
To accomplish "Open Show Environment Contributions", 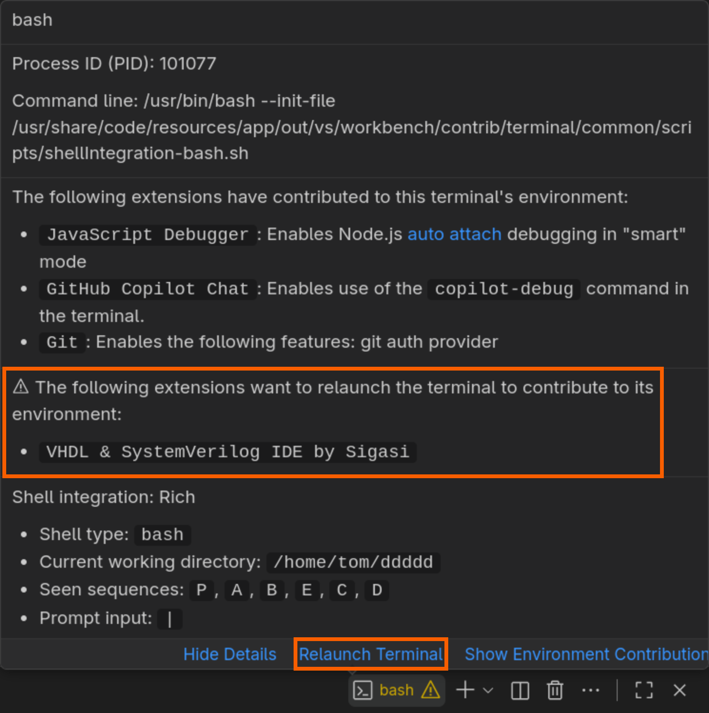I will pyautogui.click(x=585, y=654).
